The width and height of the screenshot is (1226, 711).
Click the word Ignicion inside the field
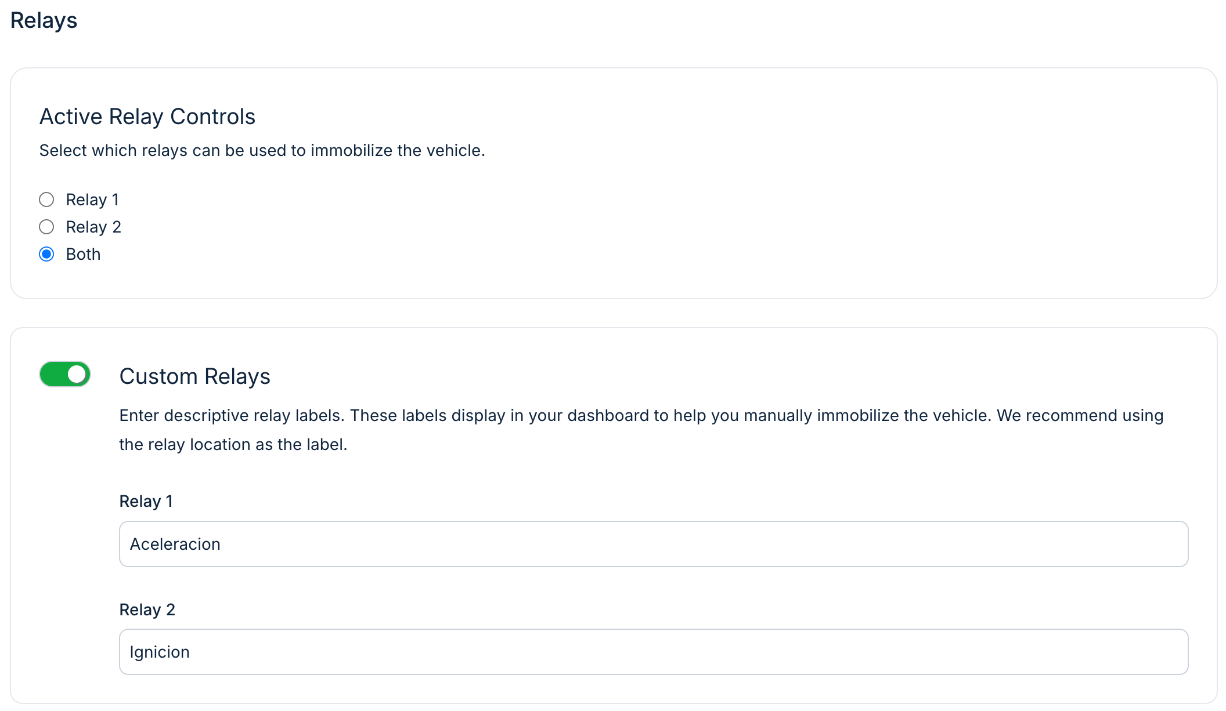click(160, 652)
